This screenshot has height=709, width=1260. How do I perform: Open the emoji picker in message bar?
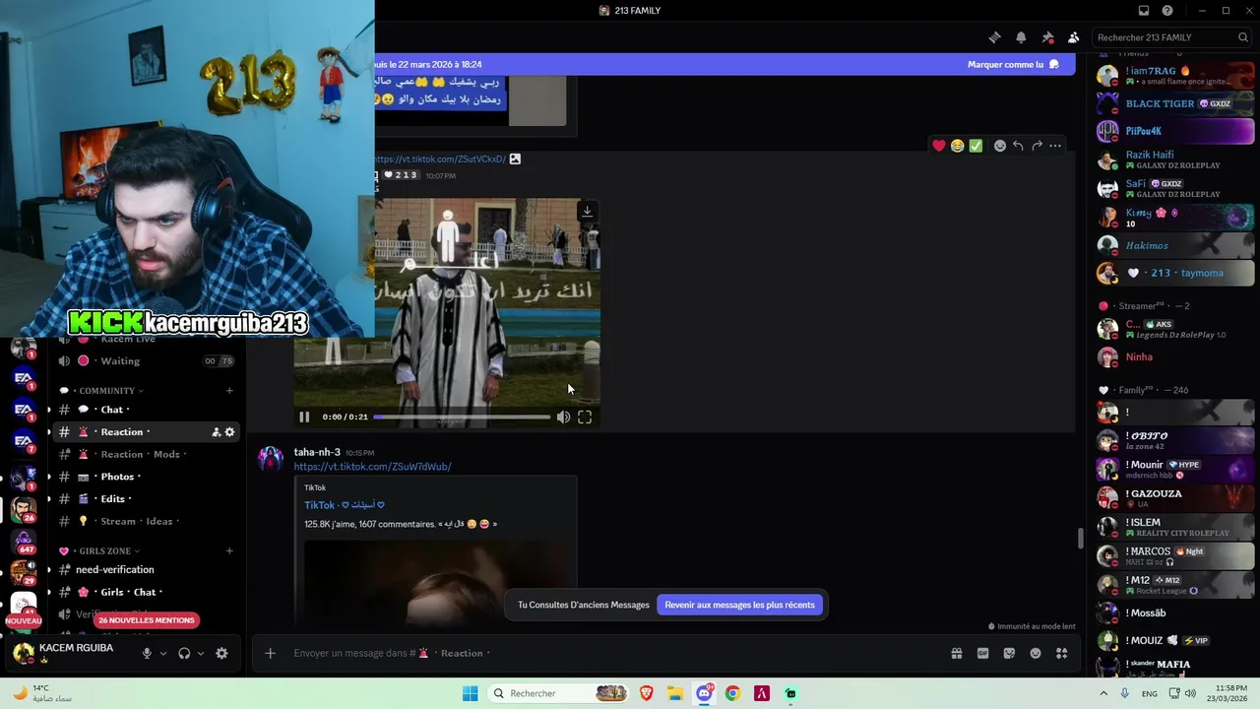click(1036, 653)
